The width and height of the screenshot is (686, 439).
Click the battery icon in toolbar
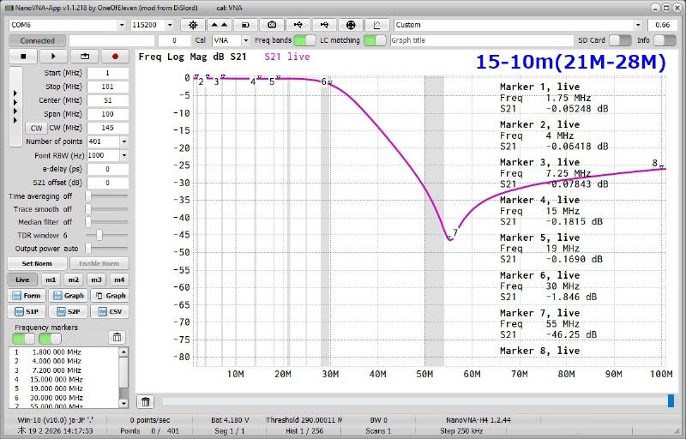pyautogui.click(x=245, y=25)
